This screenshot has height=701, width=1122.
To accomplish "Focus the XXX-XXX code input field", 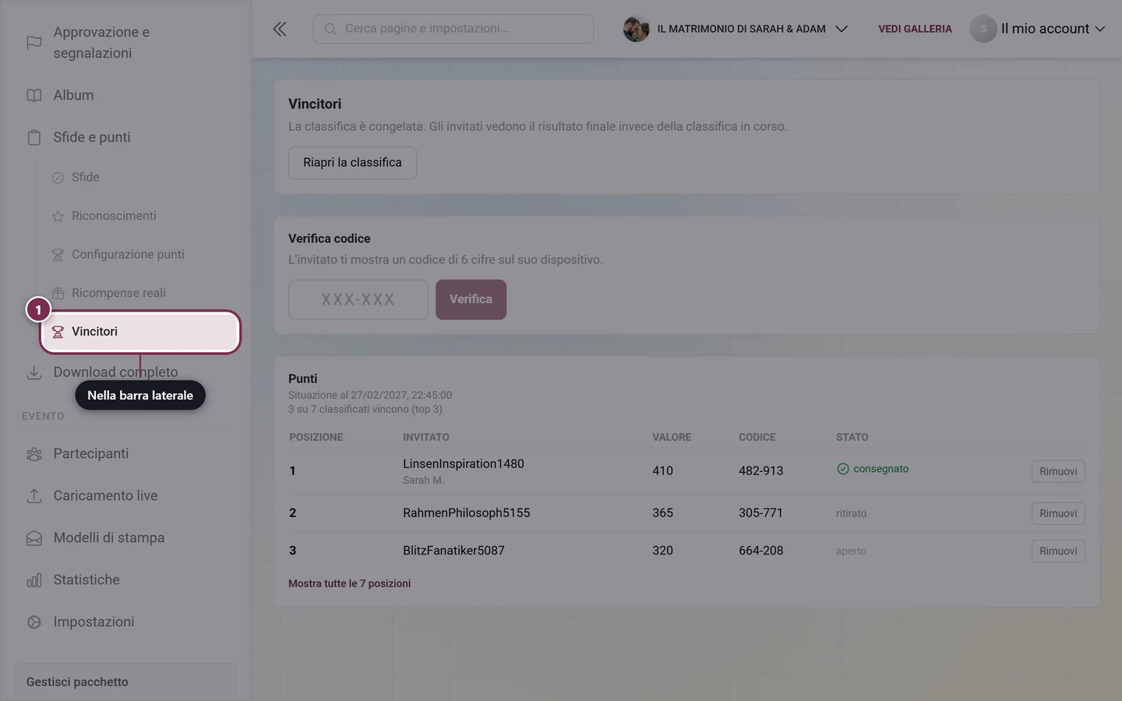I will pyautogui.click(x=358, y=299).
